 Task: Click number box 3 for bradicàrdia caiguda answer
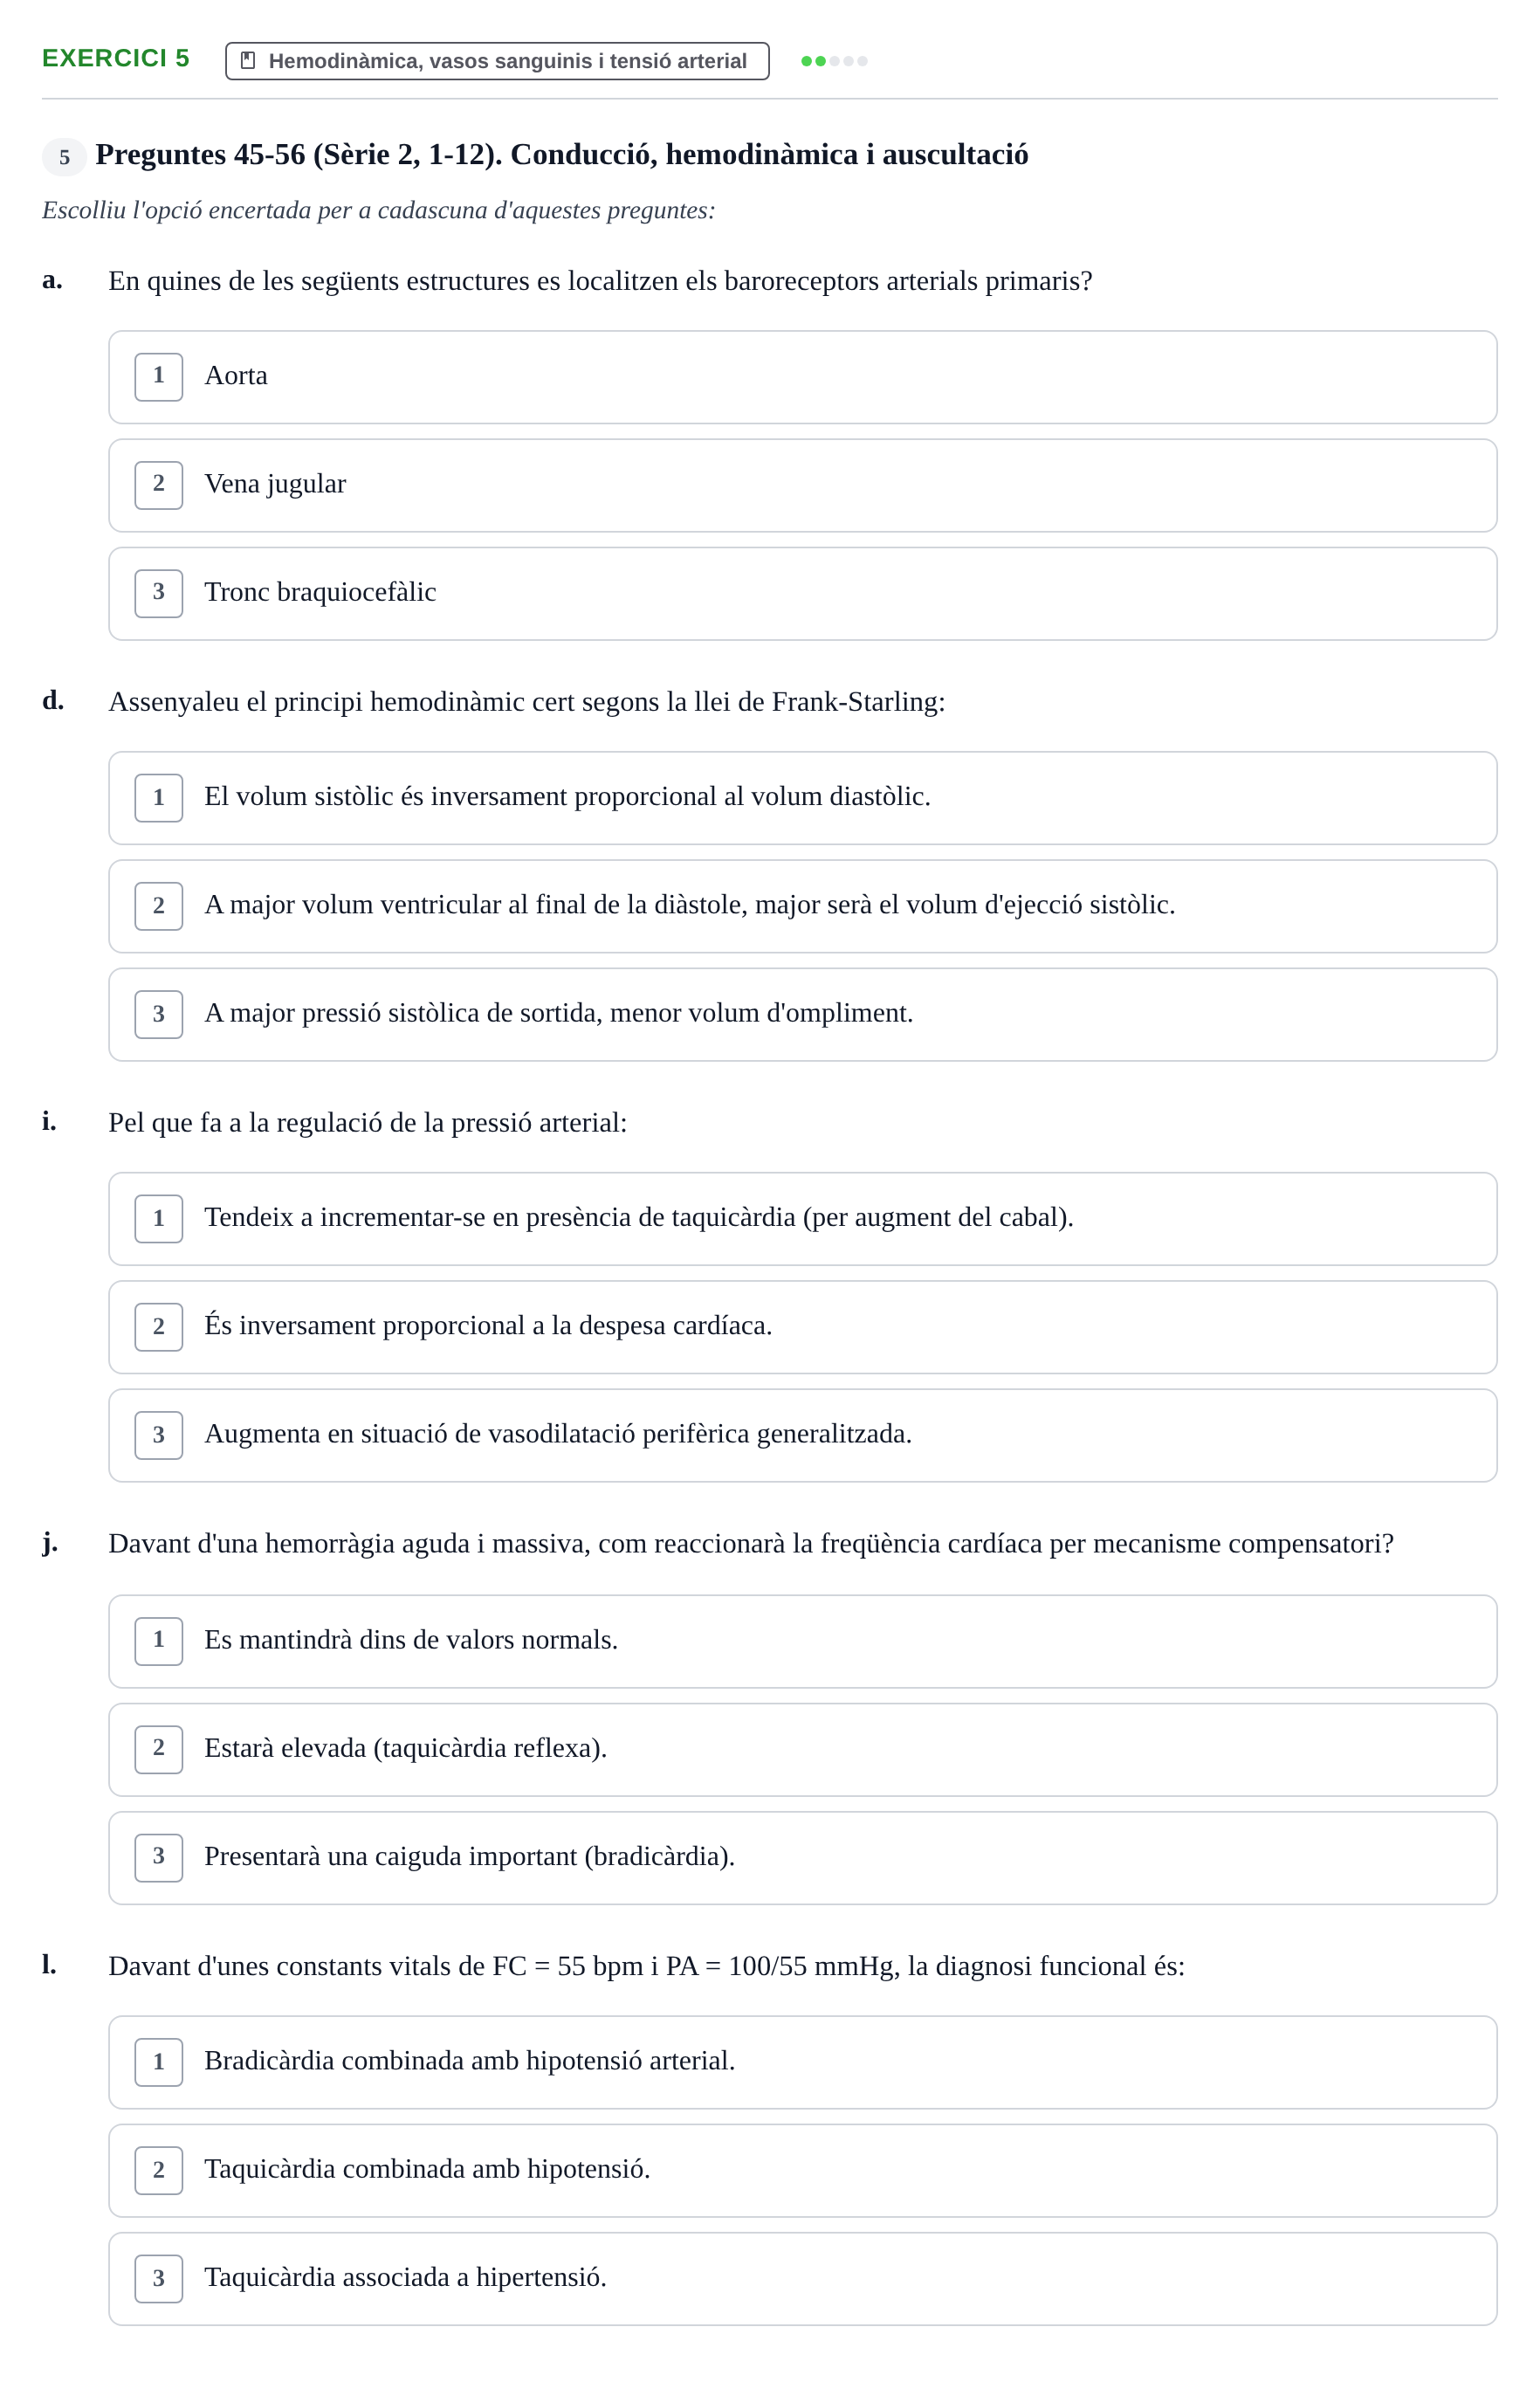(x=159, y=1857)
